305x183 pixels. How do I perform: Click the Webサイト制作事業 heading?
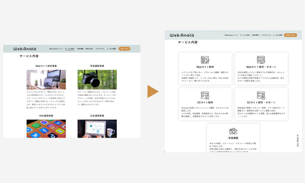(46, 66)
